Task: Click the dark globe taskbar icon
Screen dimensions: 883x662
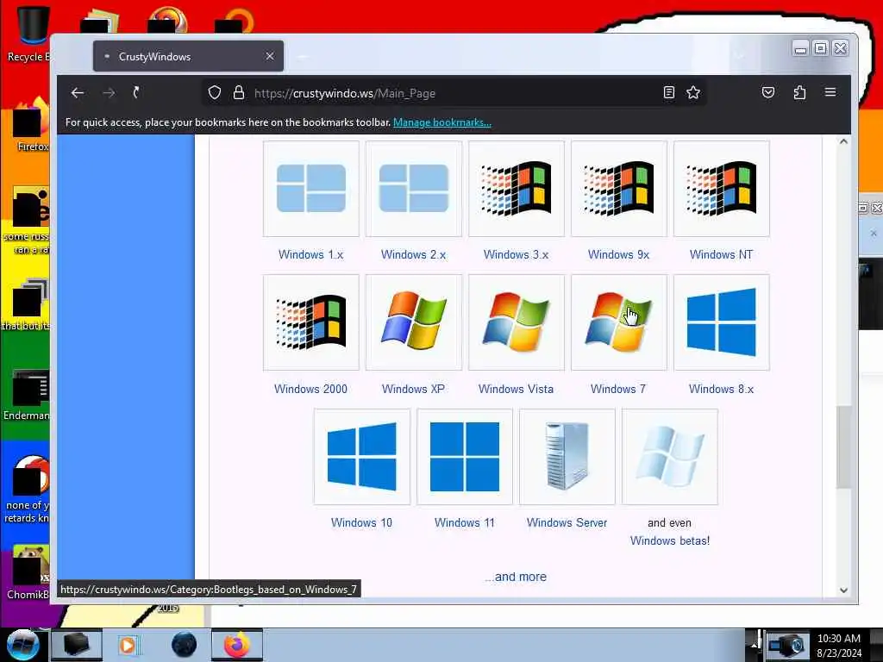Action: (185, 645)
